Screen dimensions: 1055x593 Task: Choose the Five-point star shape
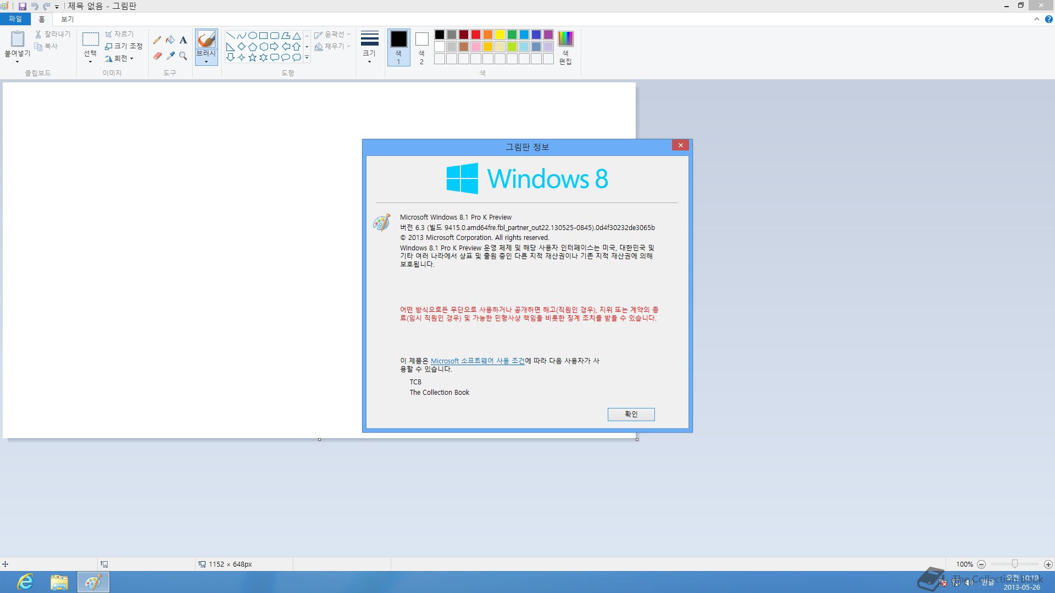click(253, 58)
